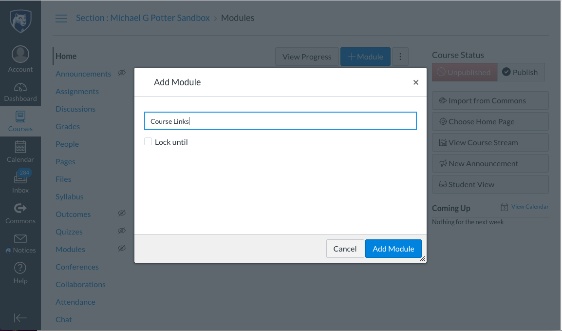Toggle the eye icon beside Quizzes
The image size is (562, 331).
point(122,231)
